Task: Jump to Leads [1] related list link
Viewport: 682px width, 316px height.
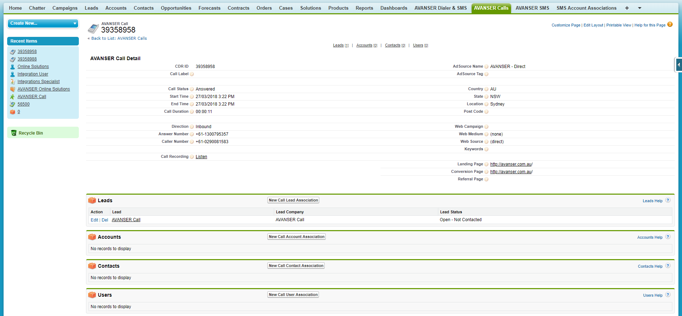Action: pos(340,45)
